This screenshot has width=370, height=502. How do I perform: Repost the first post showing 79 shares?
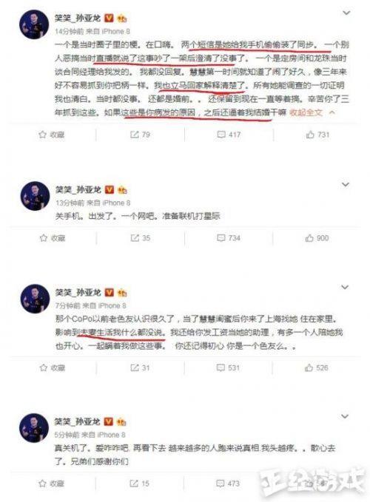click(x=140, y=135)
